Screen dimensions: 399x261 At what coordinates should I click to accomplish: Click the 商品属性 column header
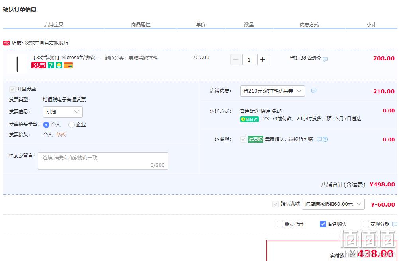click(x=141, y=25)
